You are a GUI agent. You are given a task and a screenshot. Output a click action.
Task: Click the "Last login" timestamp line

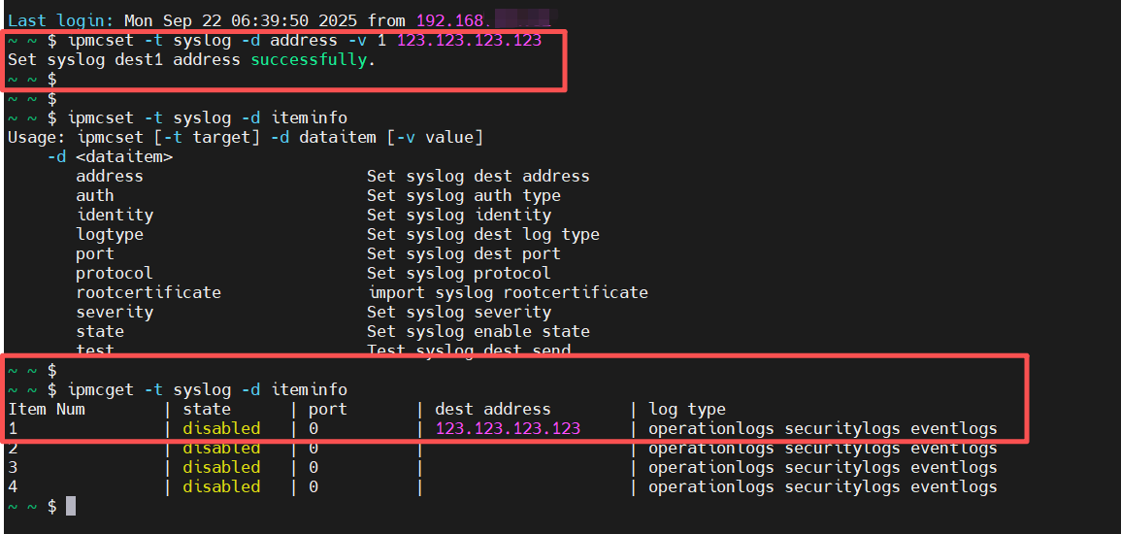tap(209, 19)
